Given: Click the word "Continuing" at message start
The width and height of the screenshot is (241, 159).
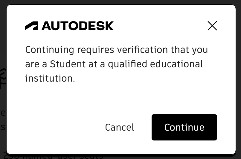Looking at the screenshot, I should (45, 50).
